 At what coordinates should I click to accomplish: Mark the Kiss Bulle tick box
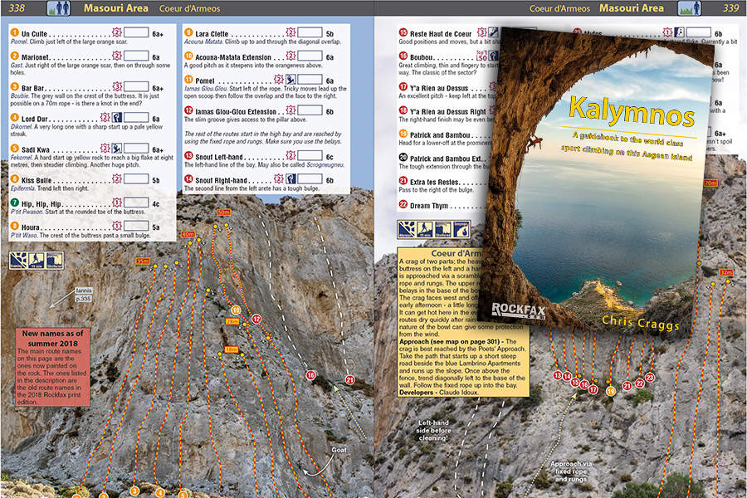(x=136, y=178)
